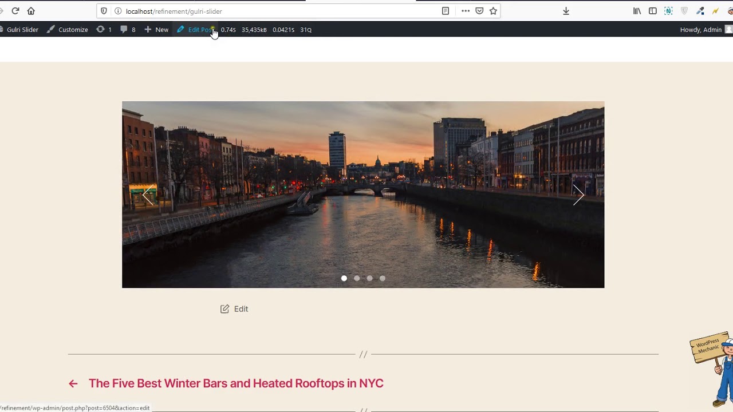Toggle reader view icon
Image resolution: width=733 pixels, height=412 pixels.
[x=445, y=11]
